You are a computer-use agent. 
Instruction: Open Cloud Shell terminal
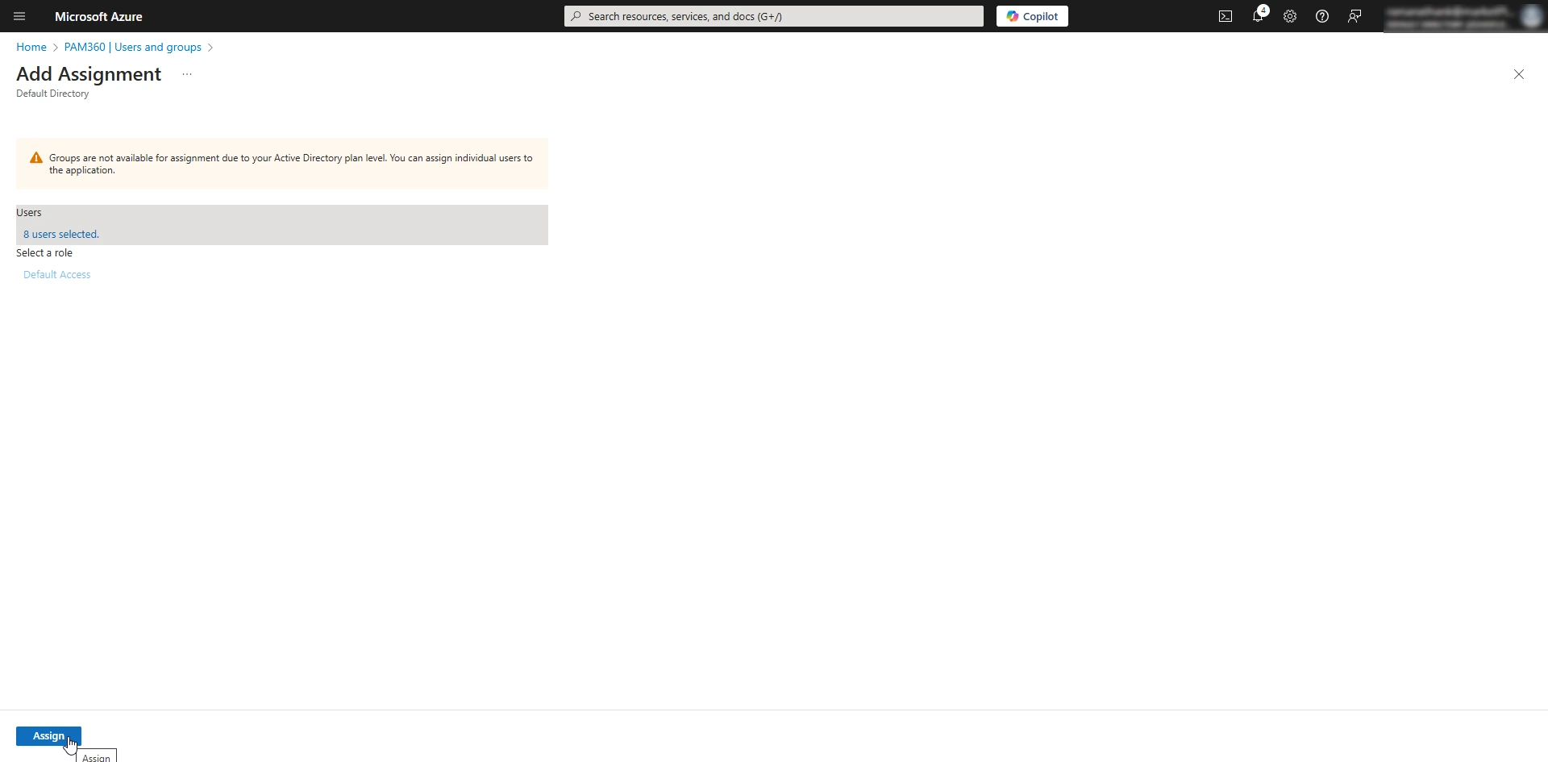1225,16
